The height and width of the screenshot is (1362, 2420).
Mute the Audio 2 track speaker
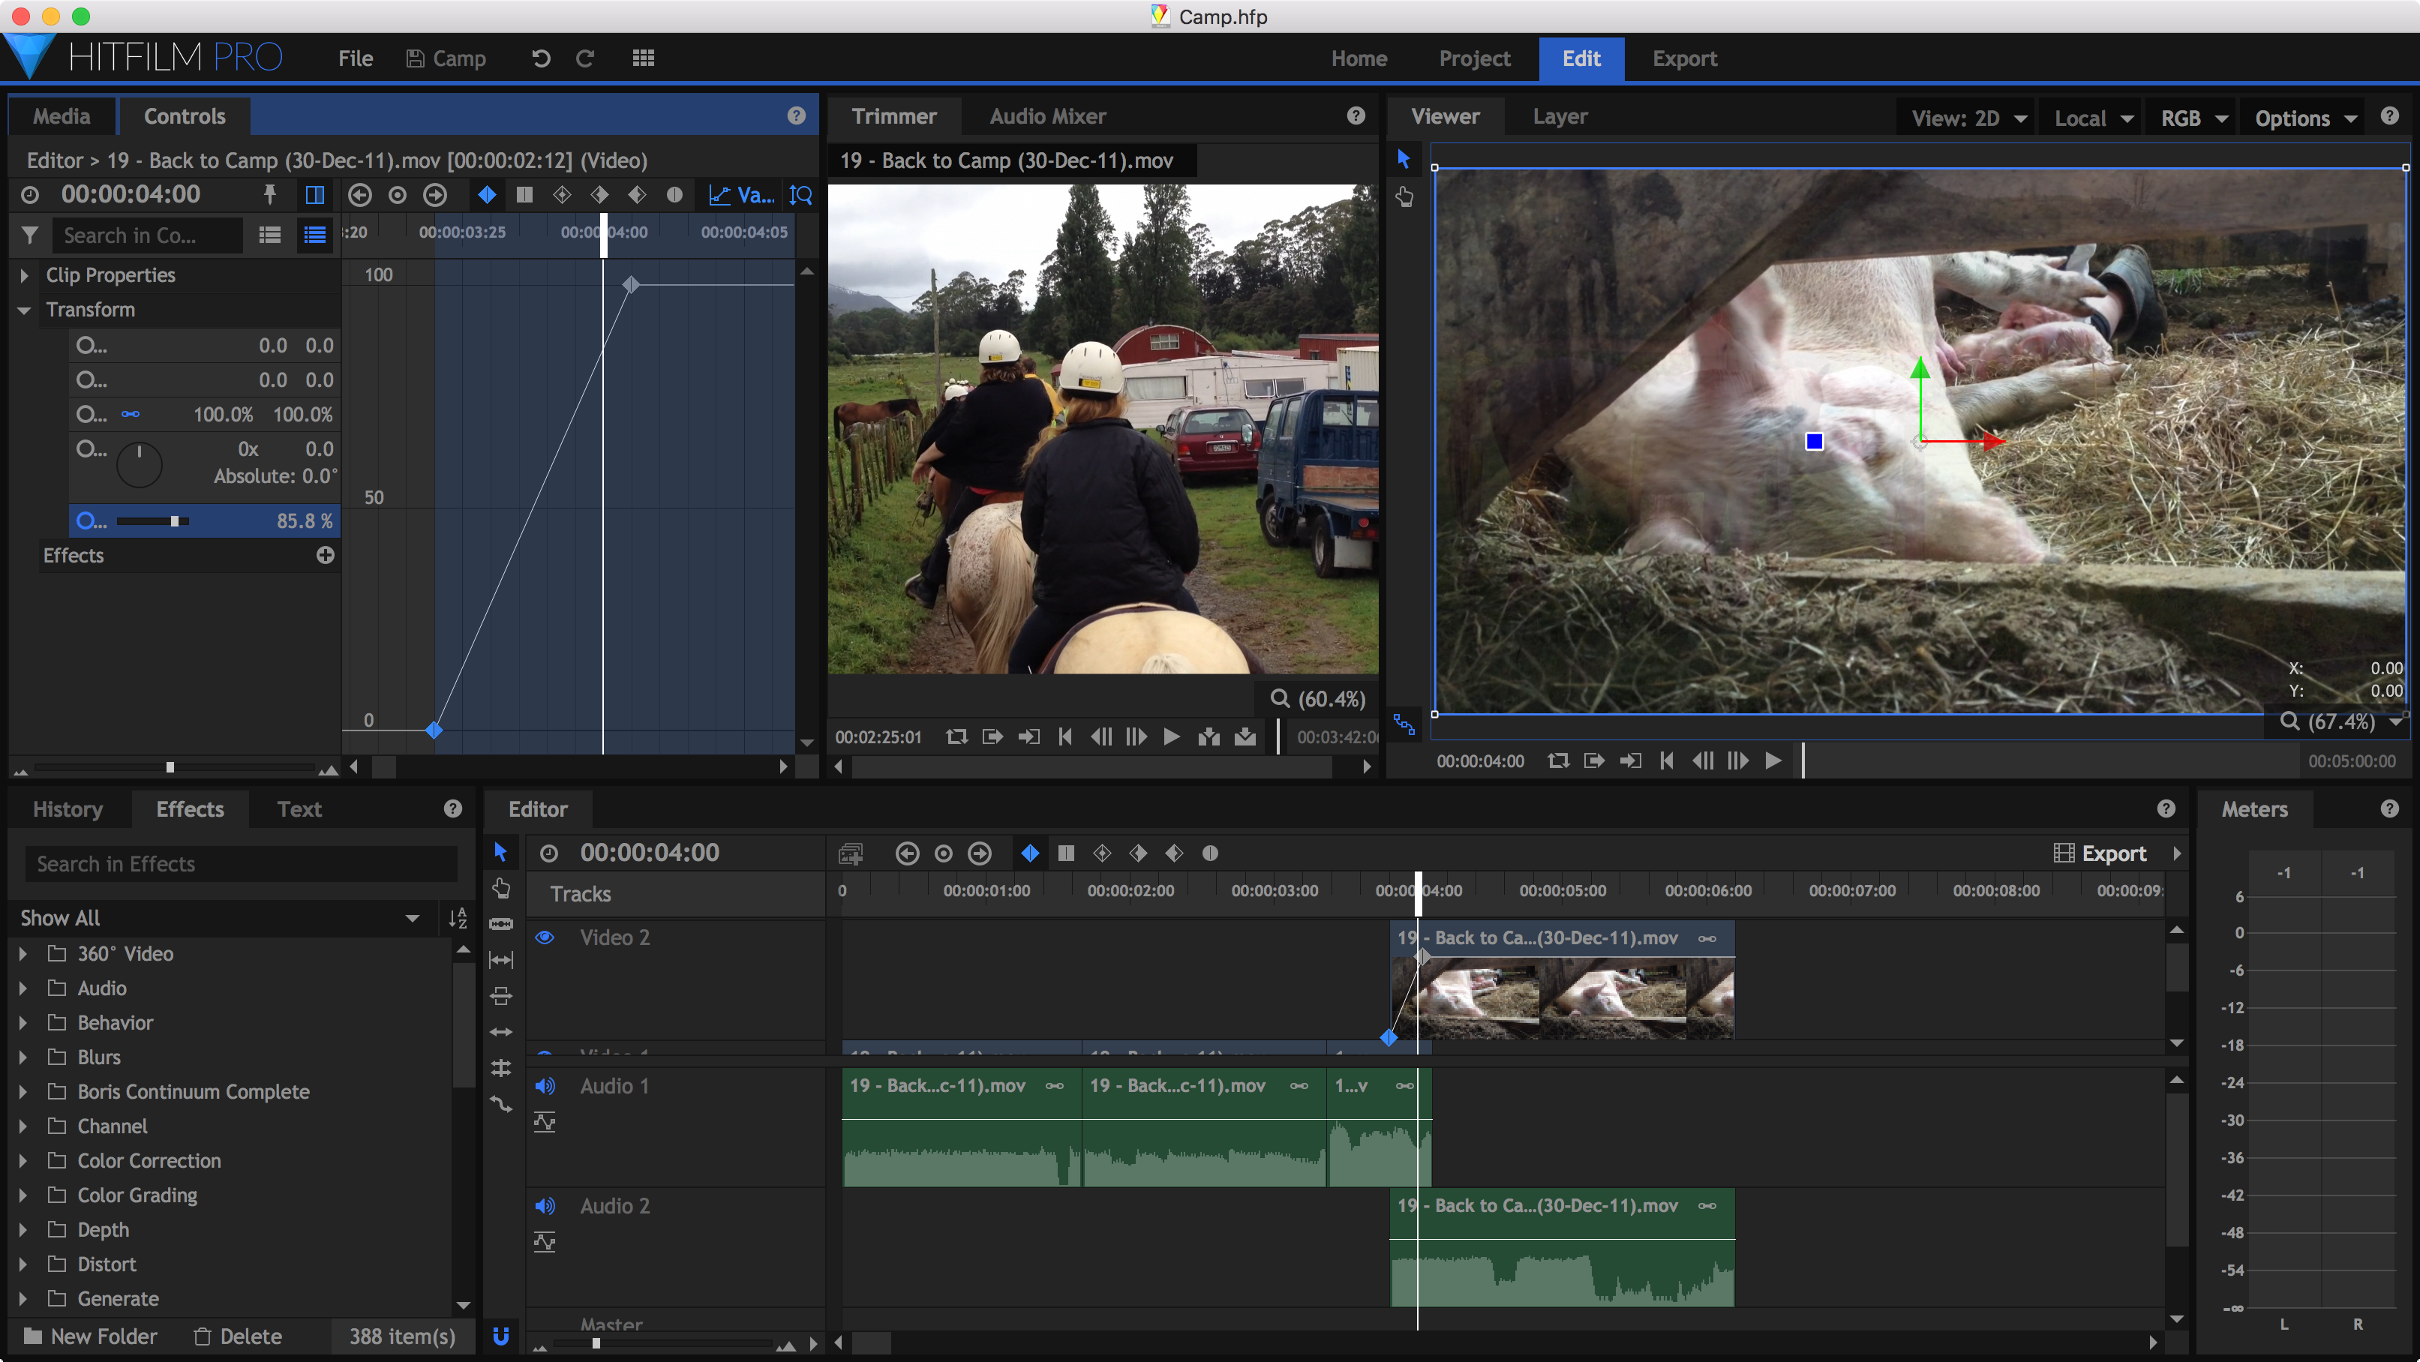tap(545, 1206)
